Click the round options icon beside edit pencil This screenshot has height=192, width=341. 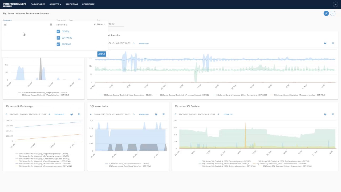tap(332, 13)
